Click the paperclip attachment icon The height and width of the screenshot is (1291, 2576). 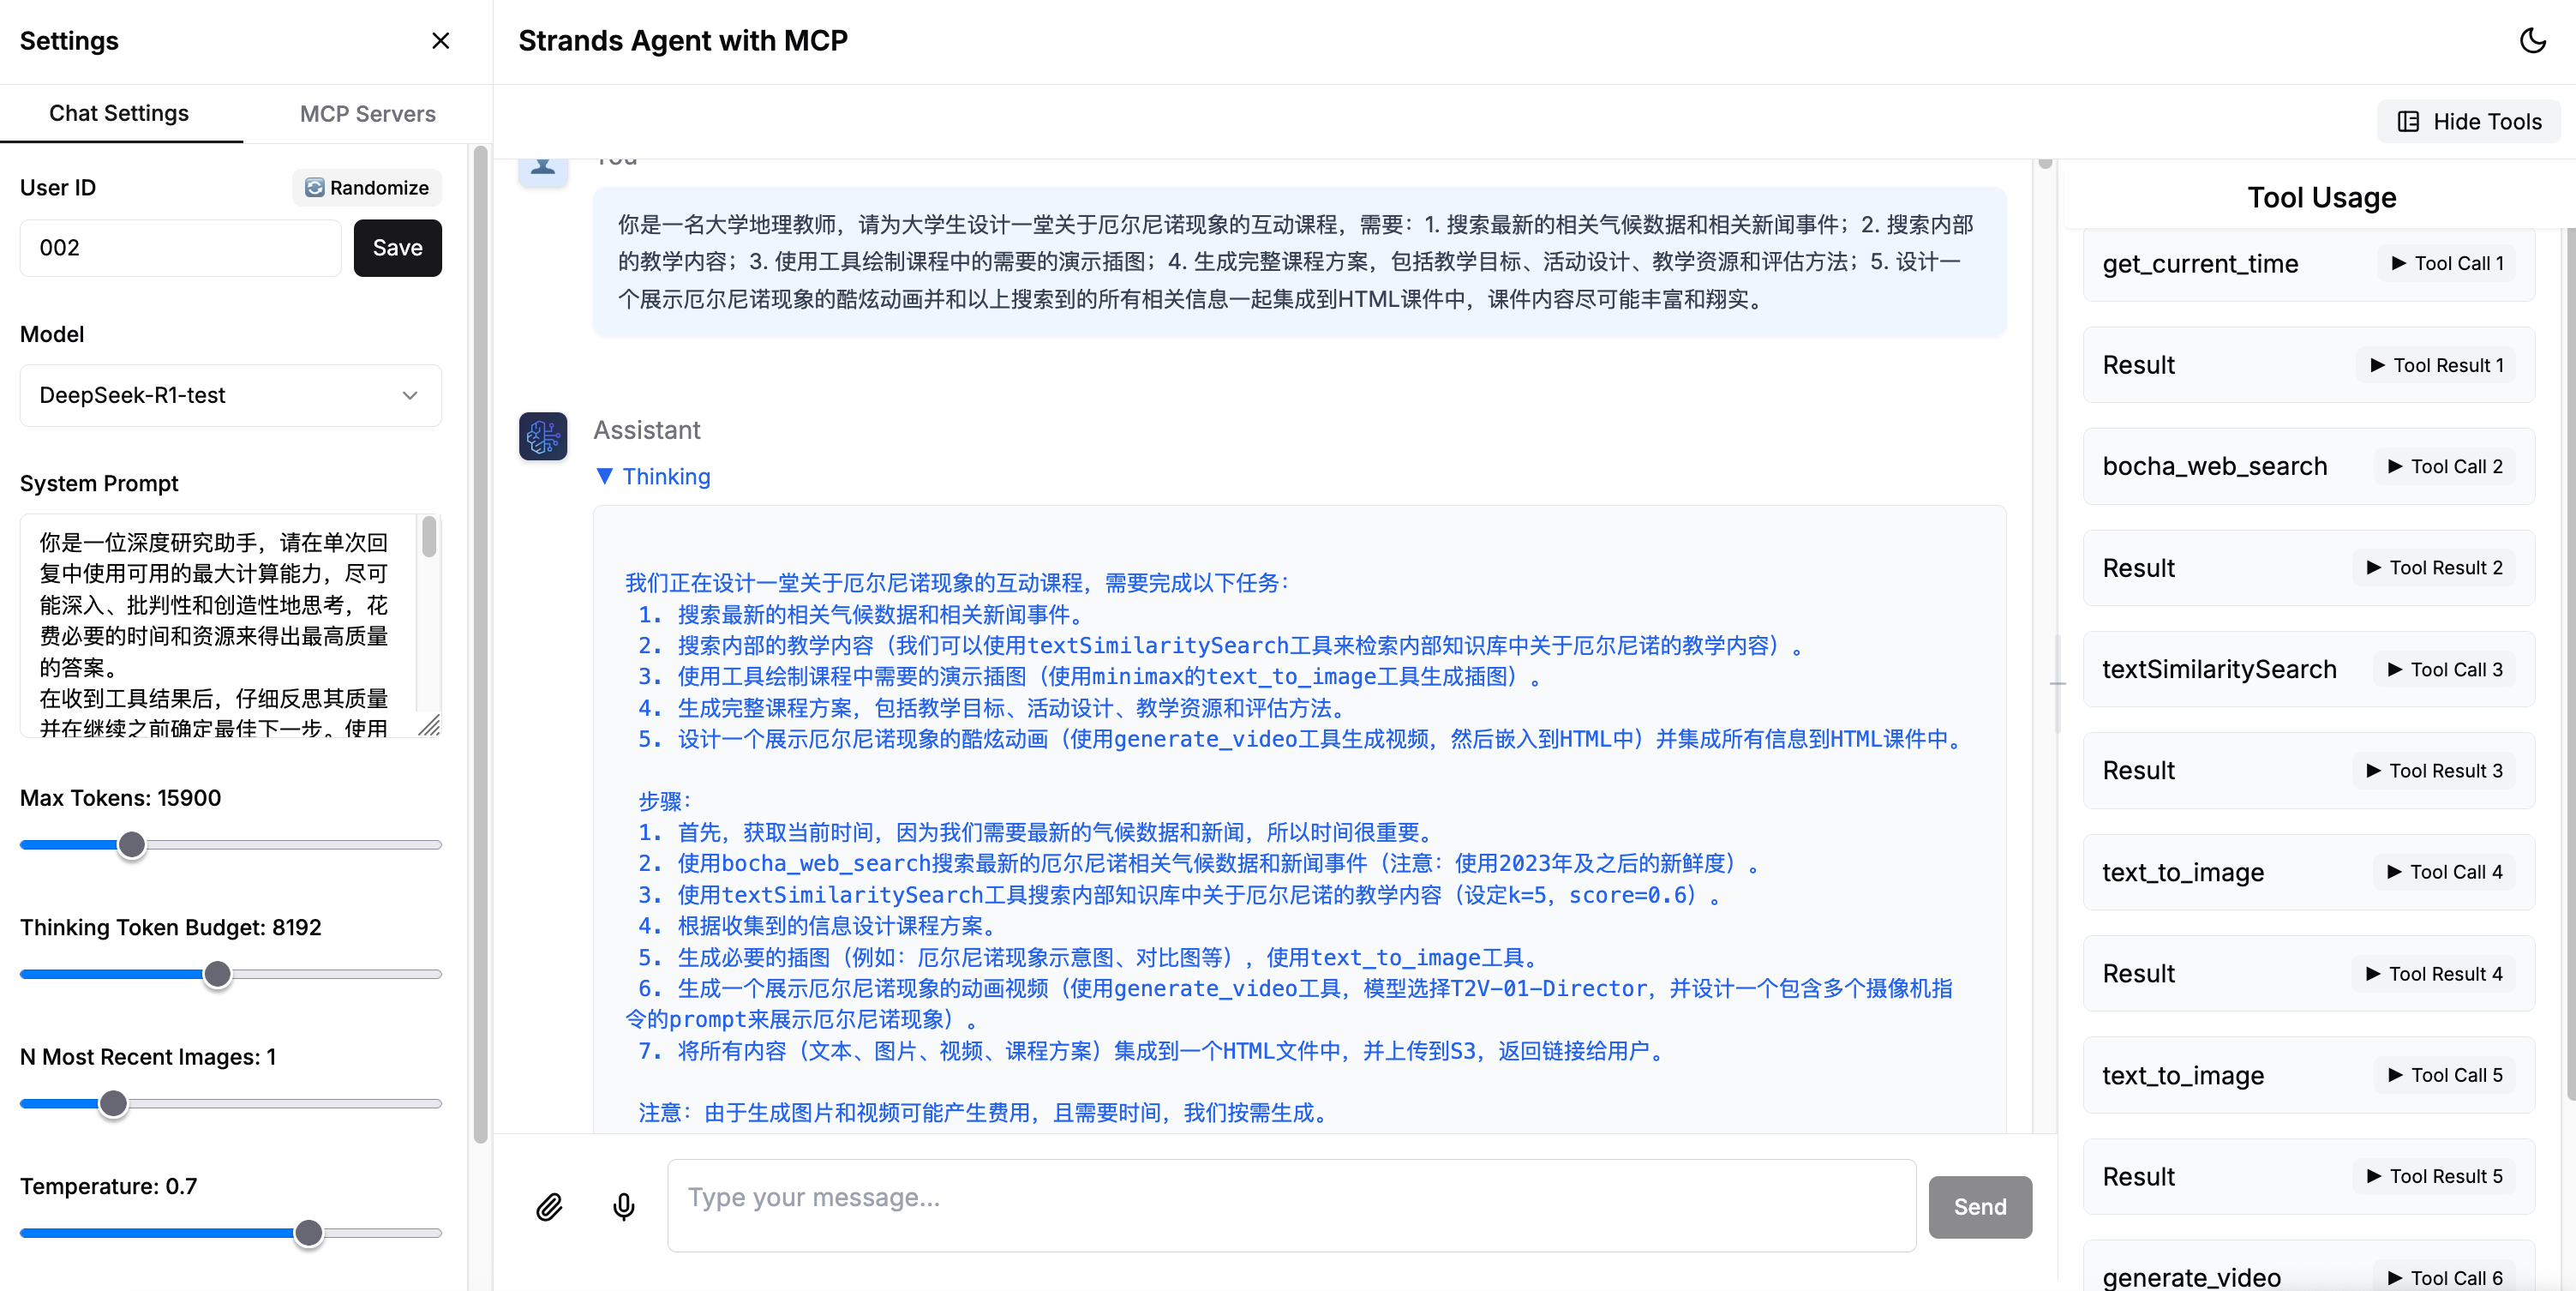[549, 1207]
